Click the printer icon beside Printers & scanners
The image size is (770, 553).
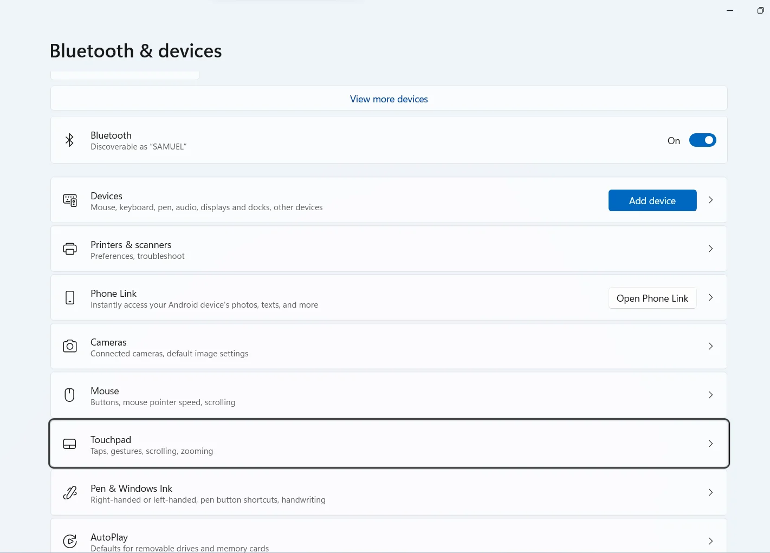[70, 249]
